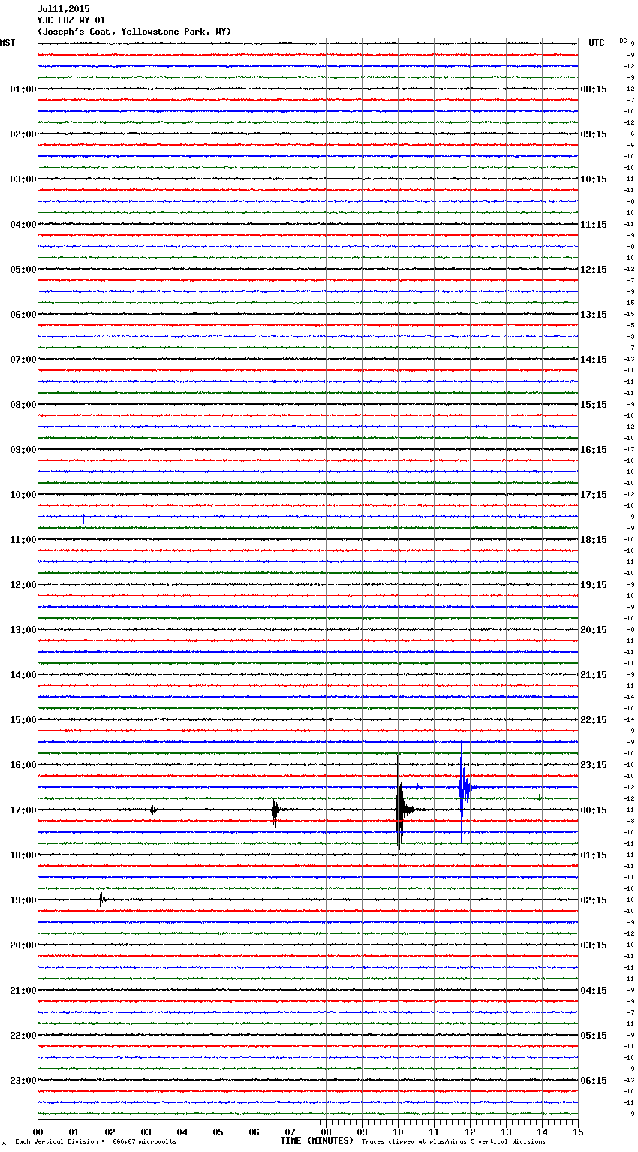
Task: Select the 15 minute axis label
Action: point(578,1132)
